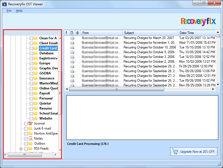Collapse the RSS Feeds tree node
The image size is (223, 168).
click(21, 149)
